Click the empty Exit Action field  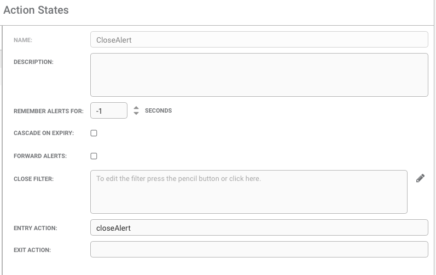tap(259, 249)
